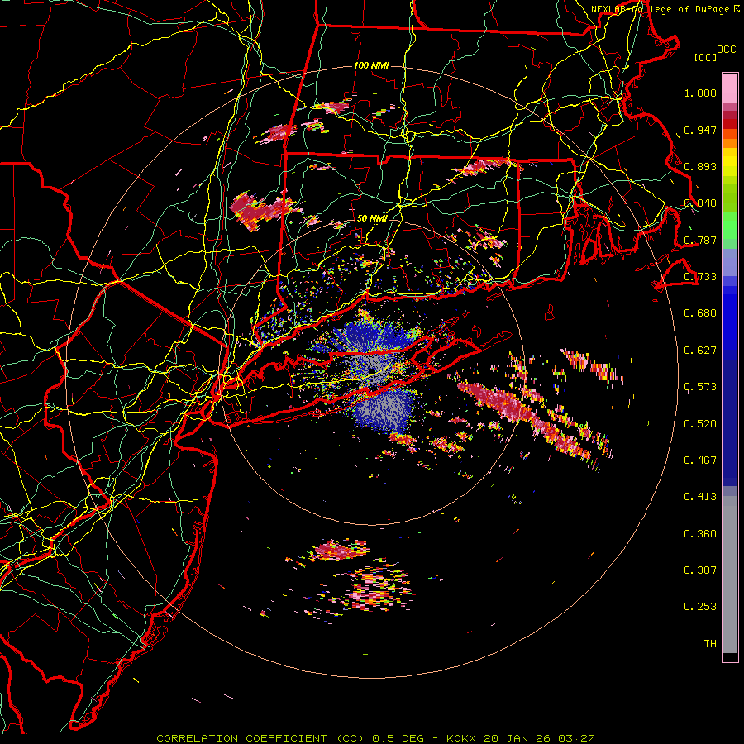Click the DCC product label
Screen dimensions: 744x744
pos(727,50)
